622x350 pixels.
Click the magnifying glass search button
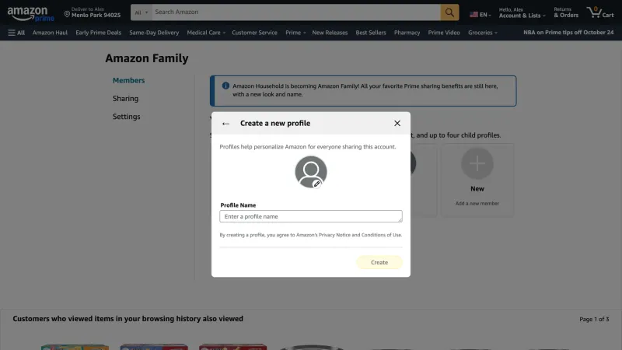[x=449, y=12]
